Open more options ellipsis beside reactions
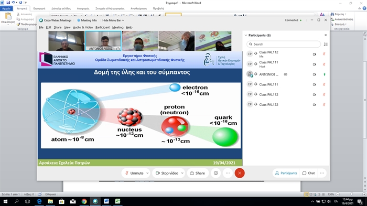 228,173
